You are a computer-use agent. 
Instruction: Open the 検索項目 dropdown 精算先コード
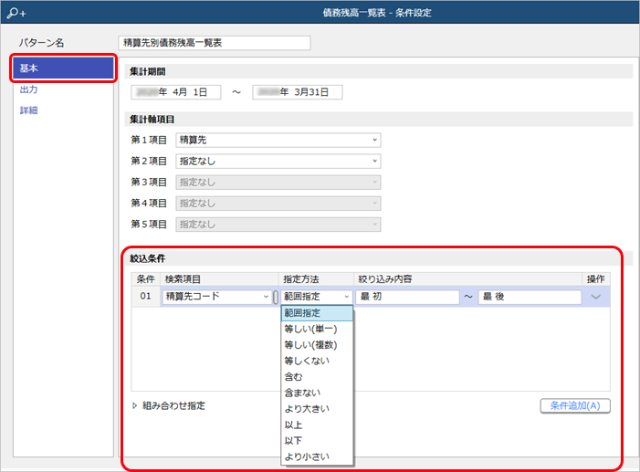click(x=216, y=297)
